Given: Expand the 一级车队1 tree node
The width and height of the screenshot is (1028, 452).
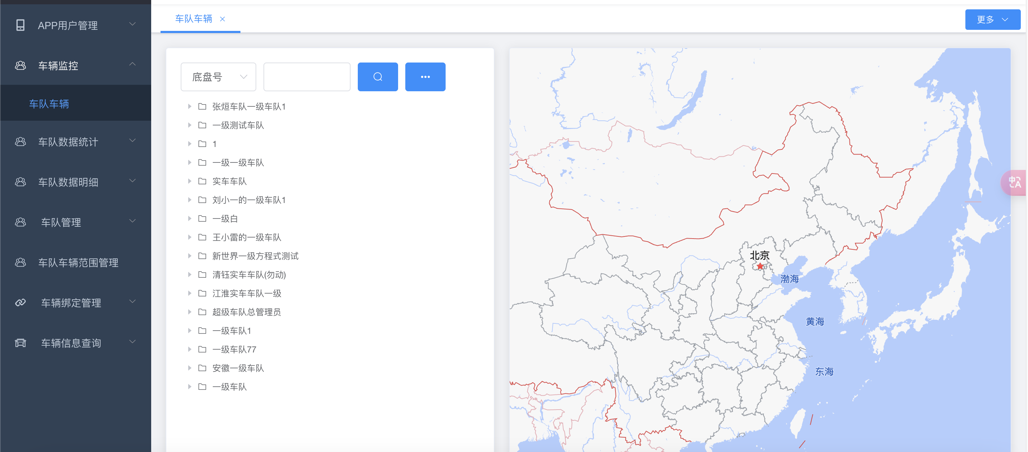Looking at the screenshot, I should point(190,331).
